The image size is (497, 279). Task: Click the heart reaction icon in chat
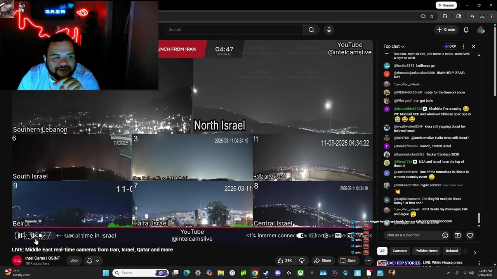(470, 235)
